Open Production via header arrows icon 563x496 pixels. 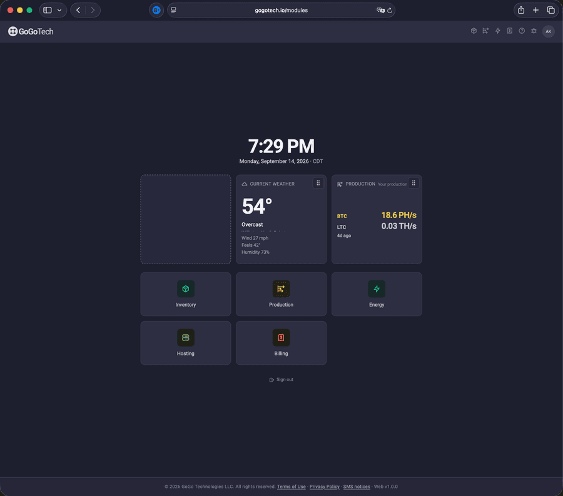pyautogui.click(x=485, y=31)
